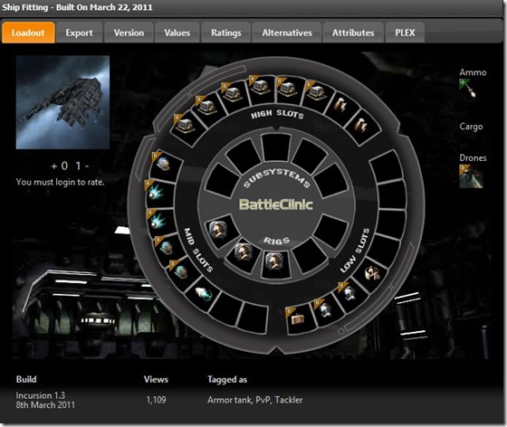507x427 pixels.
Task: Click the ship preview thumbnail
Action: pyautogui.click(x=62, y=102)
